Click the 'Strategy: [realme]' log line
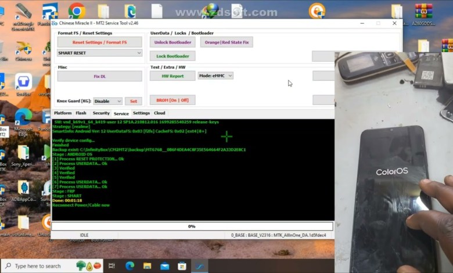 [71, 127]
